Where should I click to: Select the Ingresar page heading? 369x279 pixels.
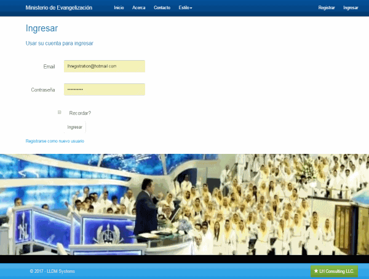pos(42,28)
